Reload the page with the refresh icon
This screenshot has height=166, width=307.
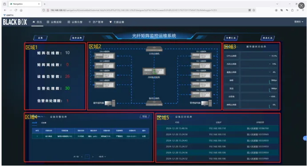(x=16, y=10)
